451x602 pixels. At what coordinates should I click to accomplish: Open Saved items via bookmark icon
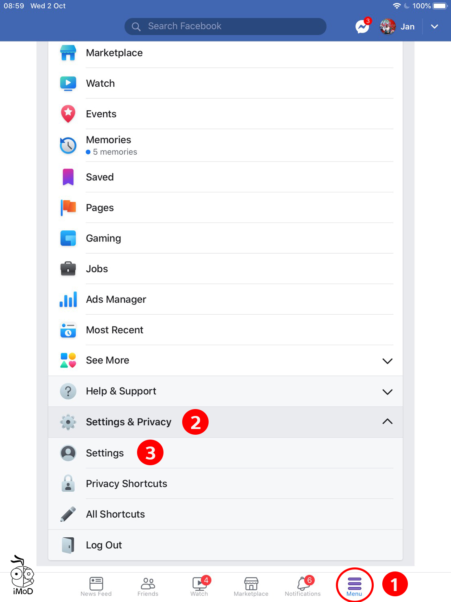(68, 177)
